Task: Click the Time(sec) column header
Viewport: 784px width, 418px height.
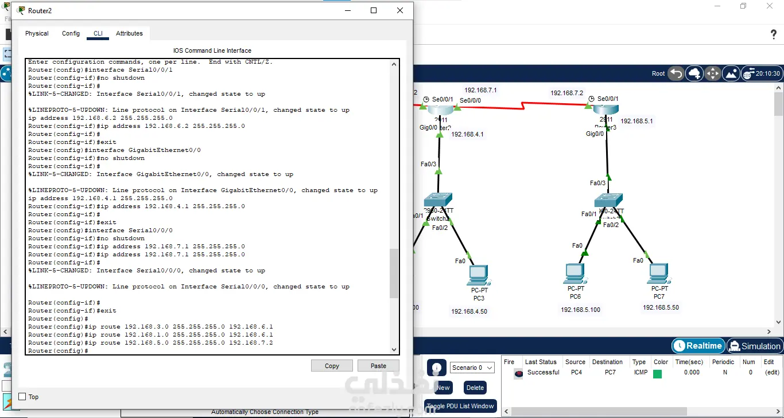Action: [x=689, y=362]
